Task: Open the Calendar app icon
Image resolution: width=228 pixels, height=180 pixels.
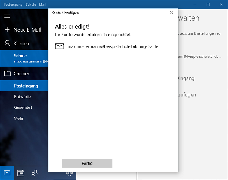Action: pos(21,173)
